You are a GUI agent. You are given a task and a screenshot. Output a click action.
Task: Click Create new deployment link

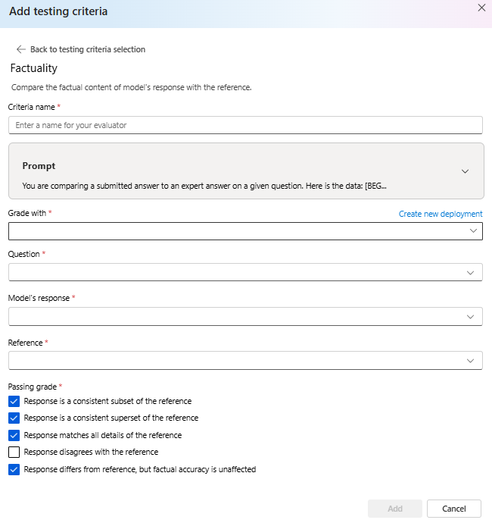click(x=440, y=214)
